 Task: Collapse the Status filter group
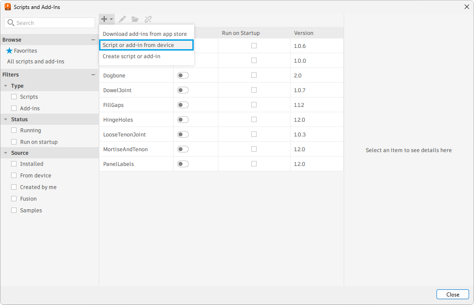pyautogui.click(x=5, y=119)
